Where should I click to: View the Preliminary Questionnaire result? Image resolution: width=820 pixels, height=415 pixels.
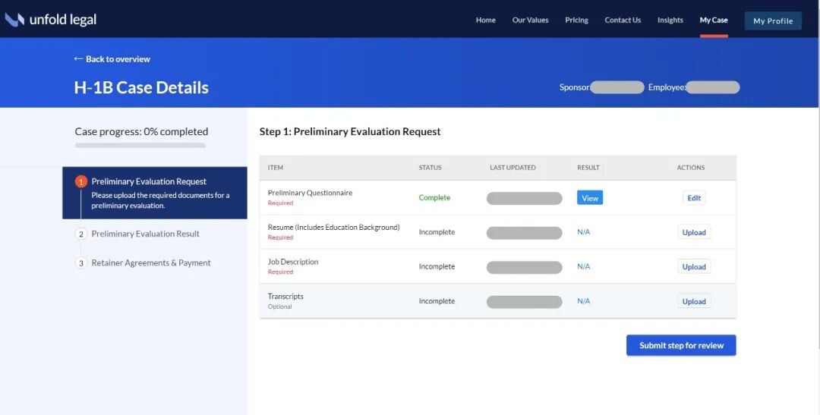coord(590,197)
